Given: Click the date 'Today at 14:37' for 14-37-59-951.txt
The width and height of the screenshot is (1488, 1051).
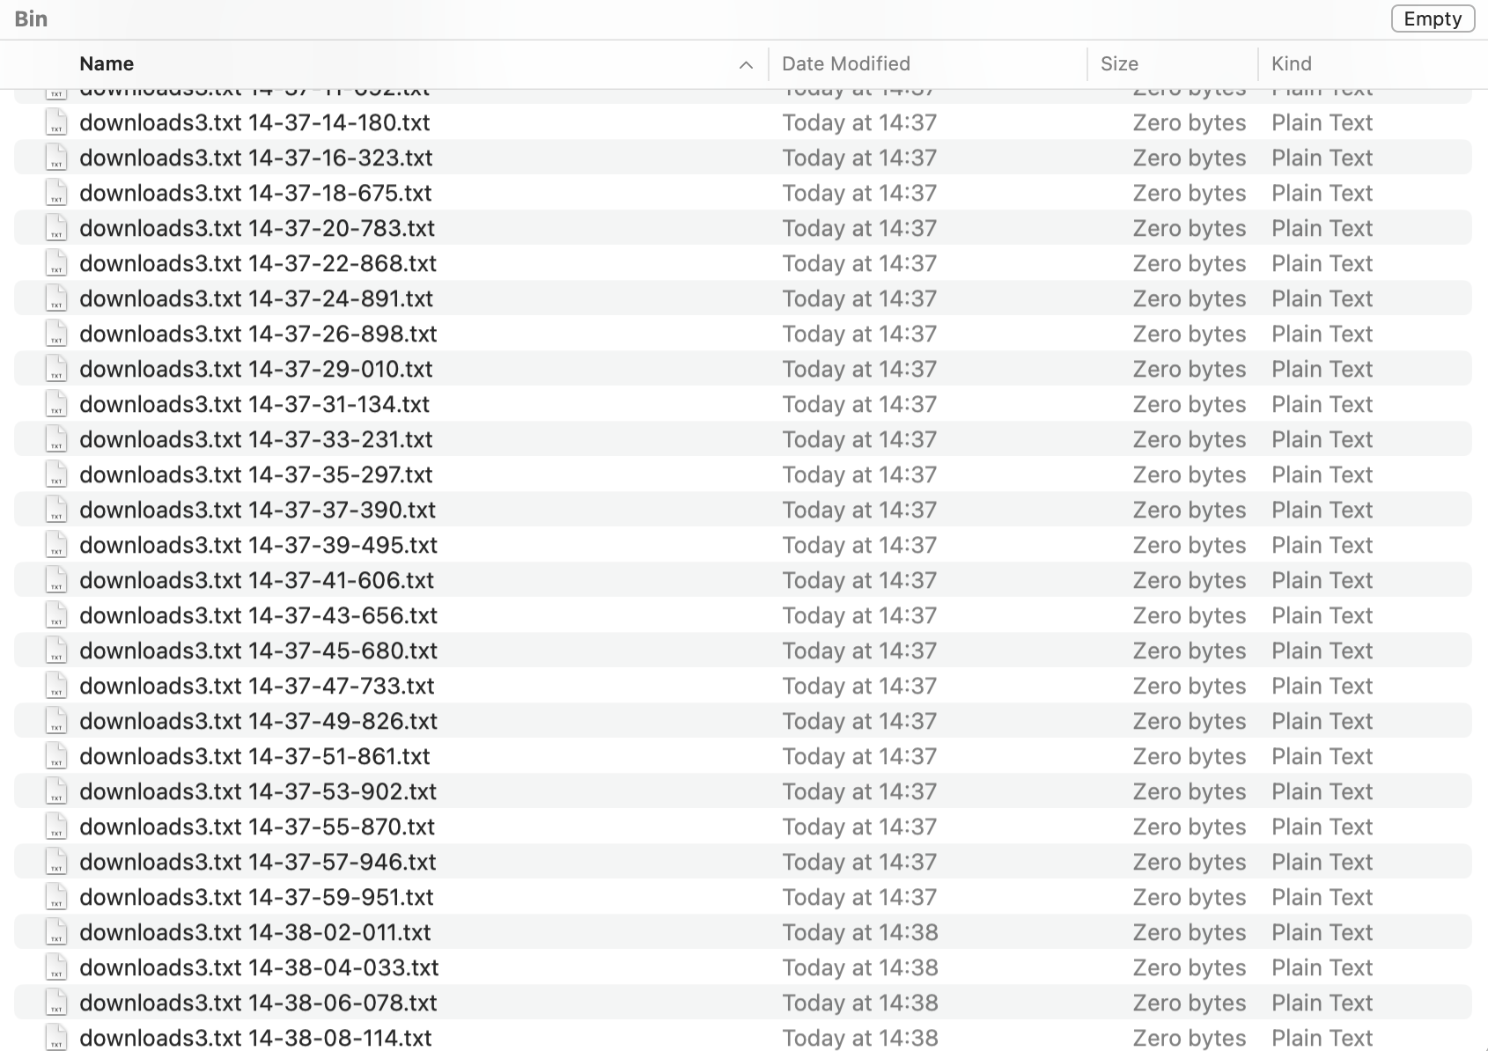Looking at the screenshot, I should (859, 897).
